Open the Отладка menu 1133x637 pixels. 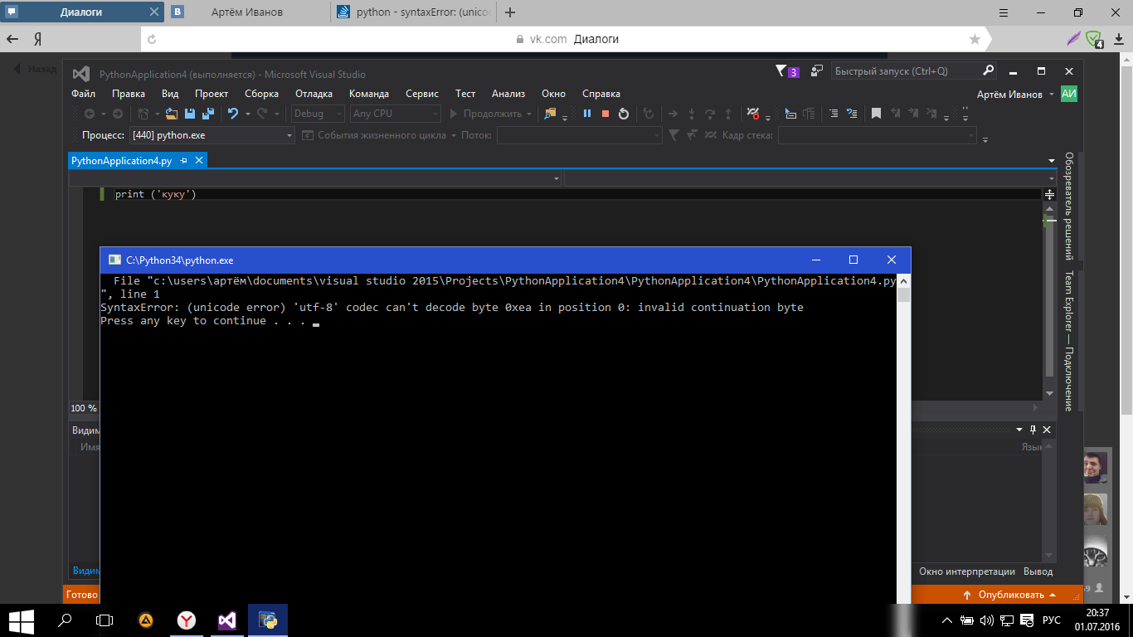coord(314,93)
